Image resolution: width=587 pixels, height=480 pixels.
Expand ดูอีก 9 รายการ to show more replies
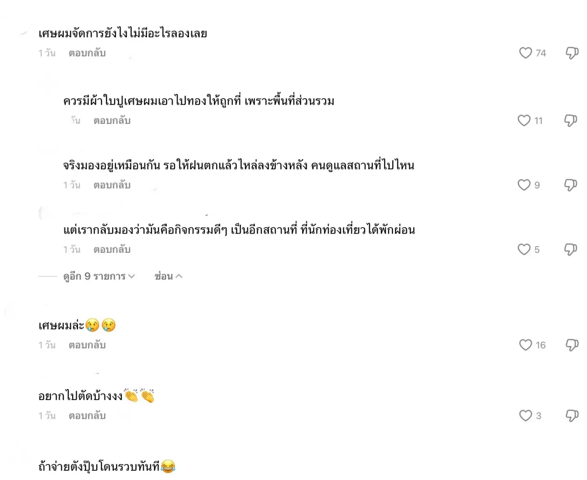[x=99, y=276]
